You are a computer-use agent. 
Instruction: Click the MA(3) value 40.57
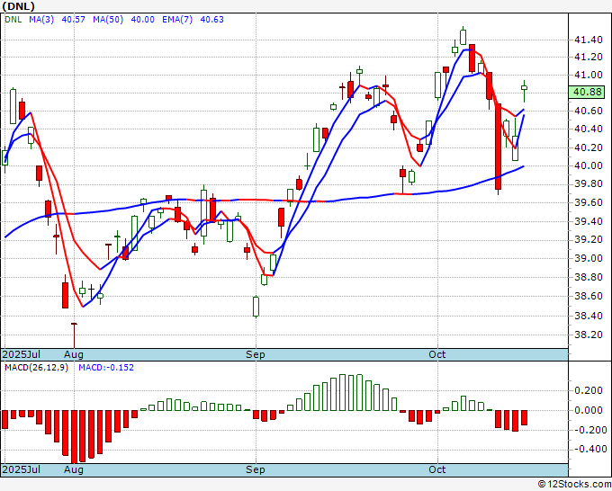pyautogui.click(x=74, y=20)
